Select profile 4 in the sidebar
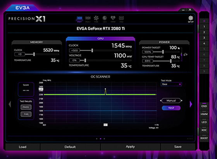Viewport: 217px width, 159px height. click(x=204, y=43)
